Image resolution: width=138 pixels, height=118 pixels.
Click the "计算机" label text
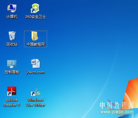12,17
